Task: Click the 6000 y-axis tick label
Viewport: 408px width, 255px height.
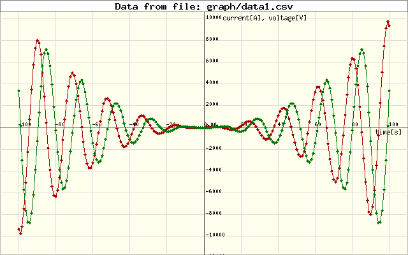Action: (214, 61)
